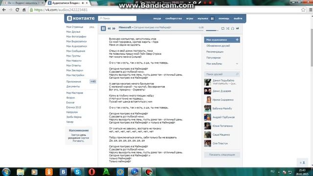Click the ред. edit link beside Моя Страница
The height and width of the screenshot is (176, 313).
[92, 27]
